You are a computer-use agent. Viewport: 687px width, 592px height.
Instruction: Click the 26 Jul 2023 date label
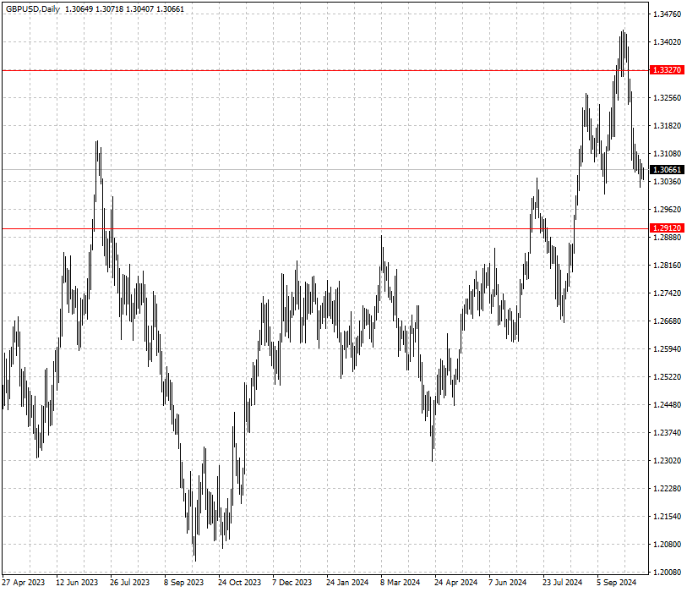129,583
